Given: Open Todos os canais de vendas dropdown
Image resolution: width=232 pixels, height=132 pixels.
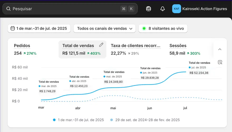Looking at the screenshot, I should 104,28.
